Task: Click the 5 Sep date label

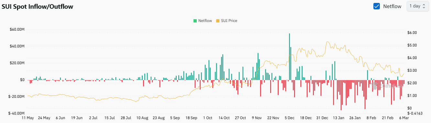Action: [x=175, y=118]
